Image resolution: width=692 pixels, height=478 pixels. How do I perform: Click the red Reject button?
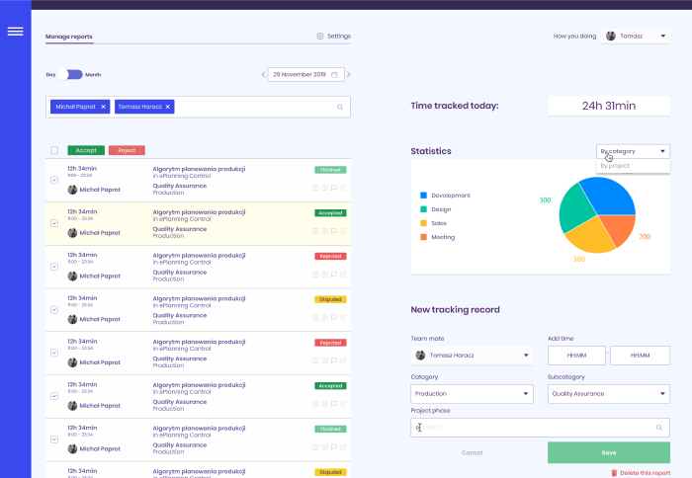[127, 150]
